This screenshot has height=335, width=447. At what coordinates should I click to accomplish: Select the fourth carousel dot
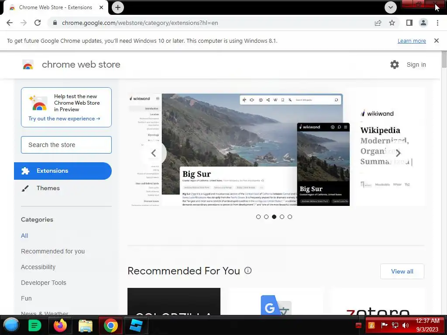pyautogui.click(x=282, y=217)
